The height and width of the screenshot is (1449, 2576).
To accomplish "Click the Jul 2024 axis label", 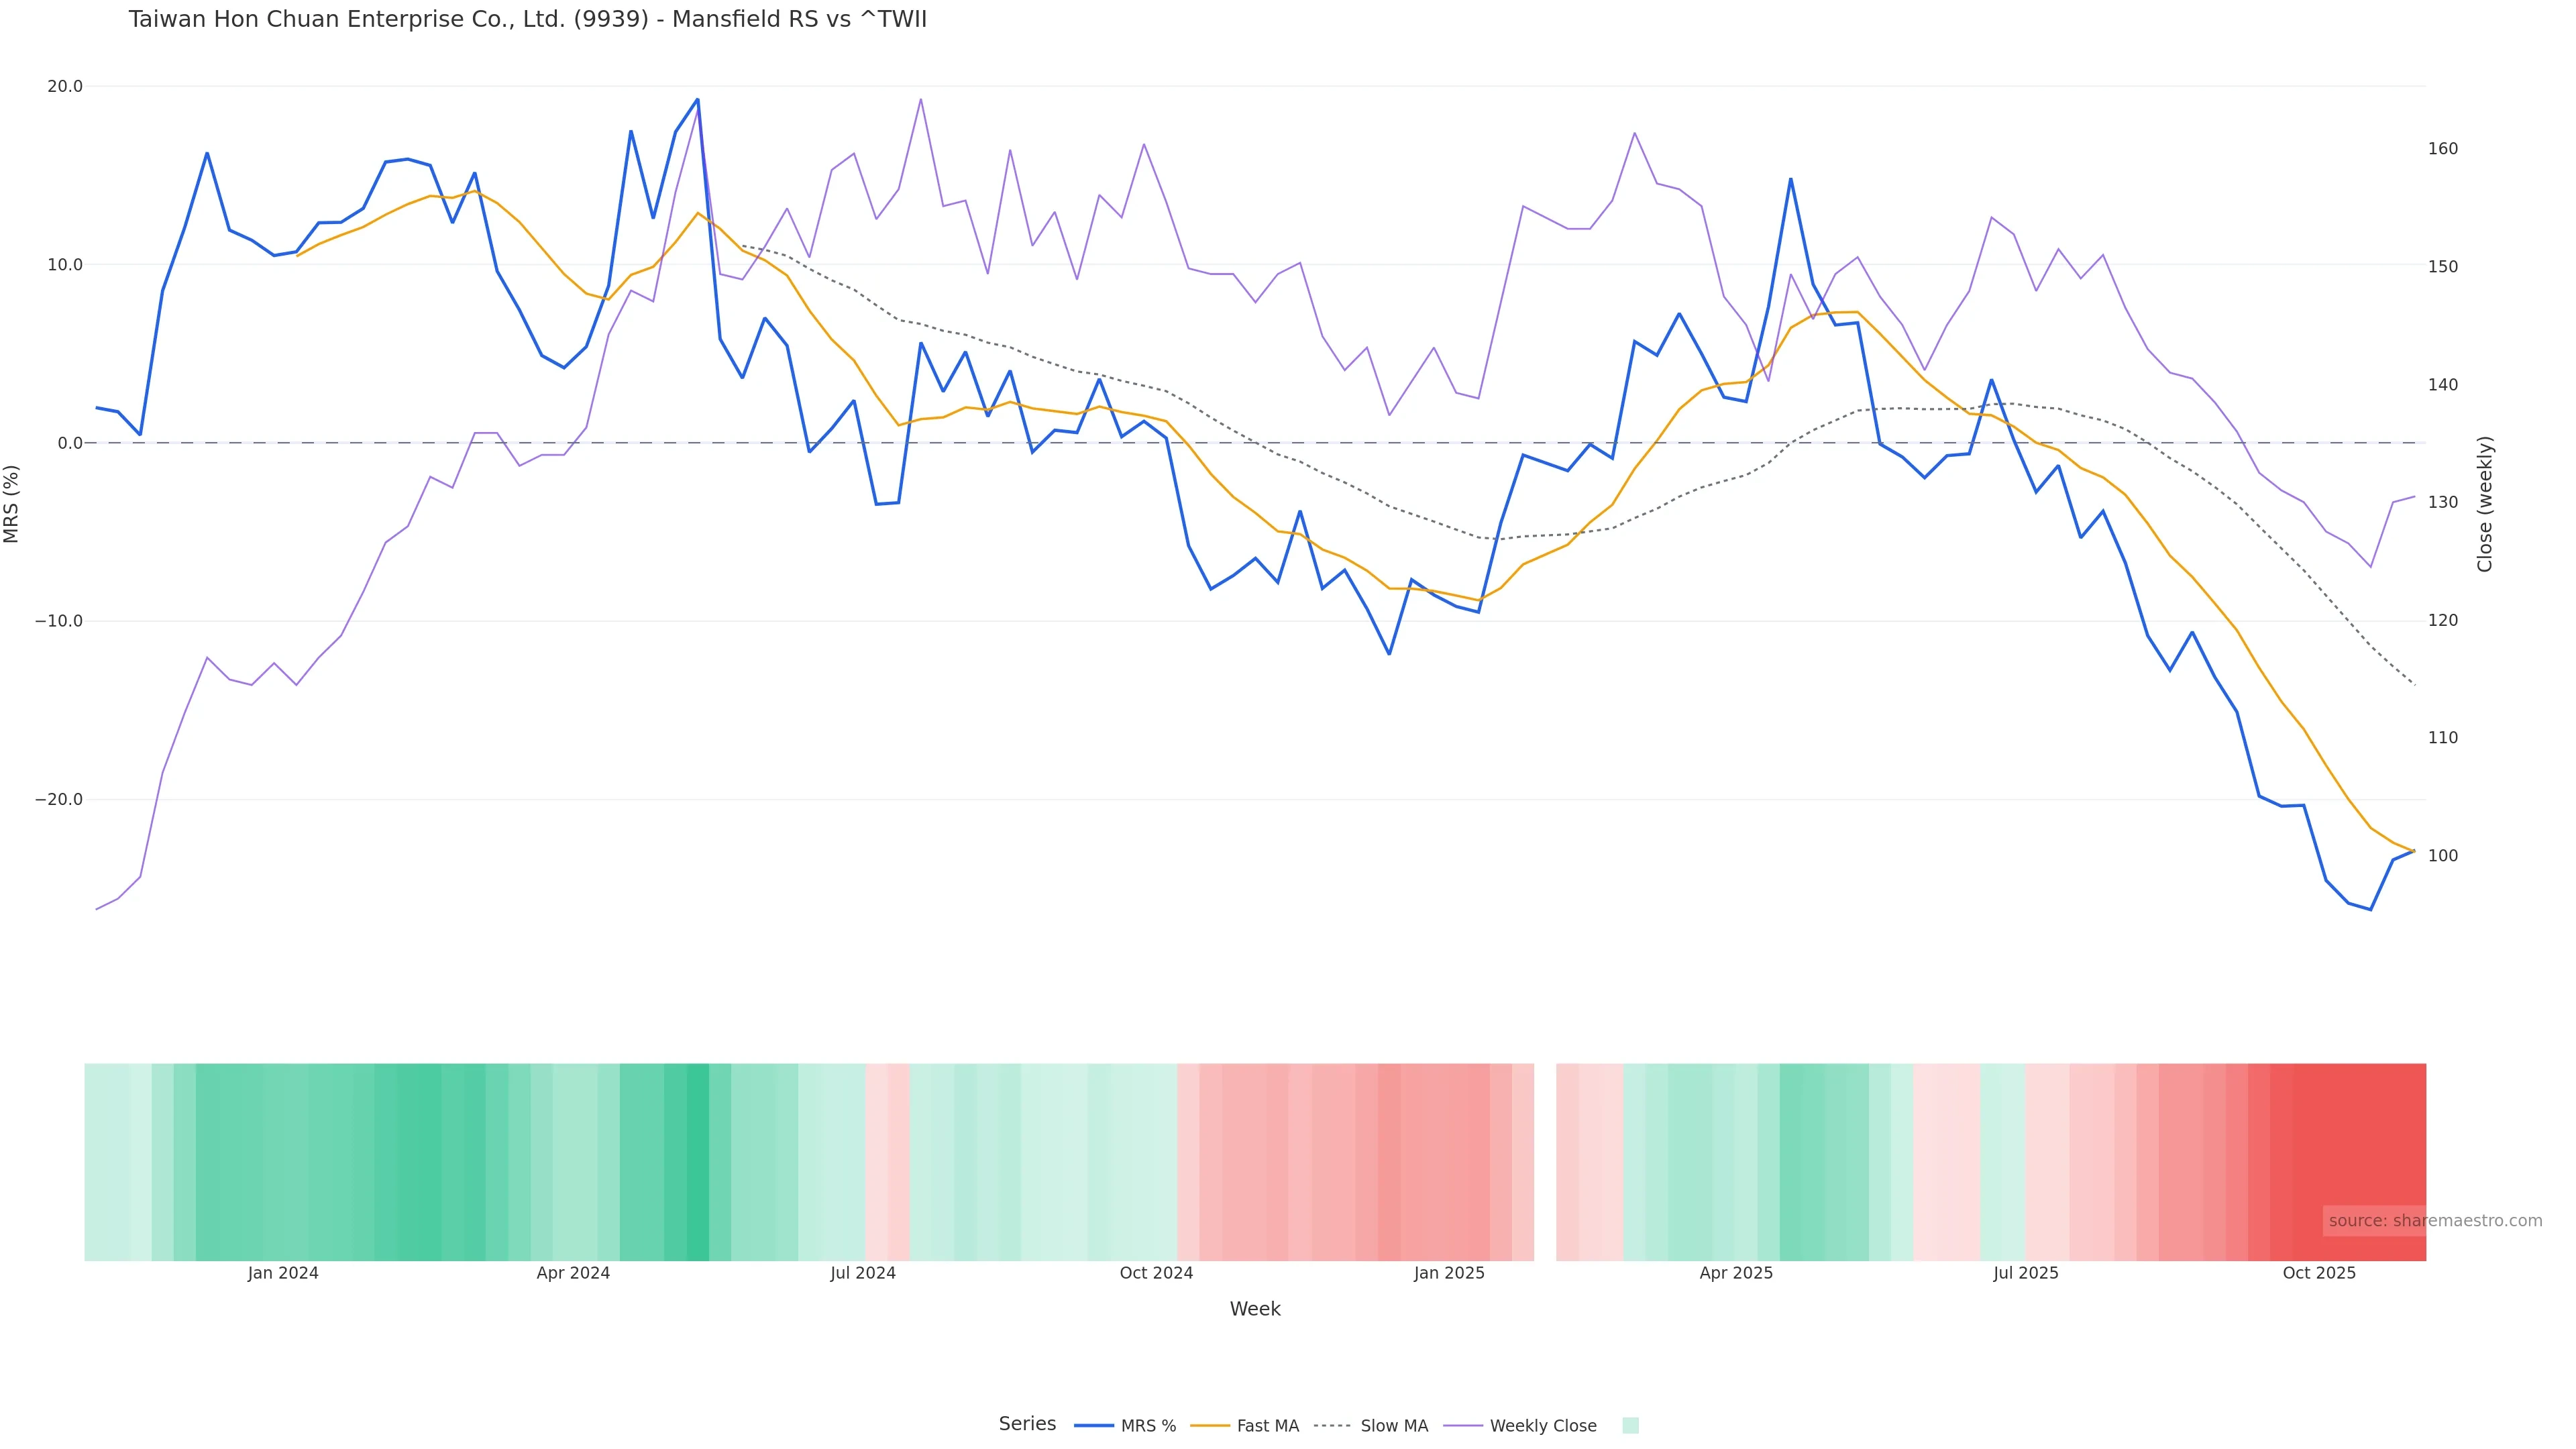I will click(x=863, y=1273).
